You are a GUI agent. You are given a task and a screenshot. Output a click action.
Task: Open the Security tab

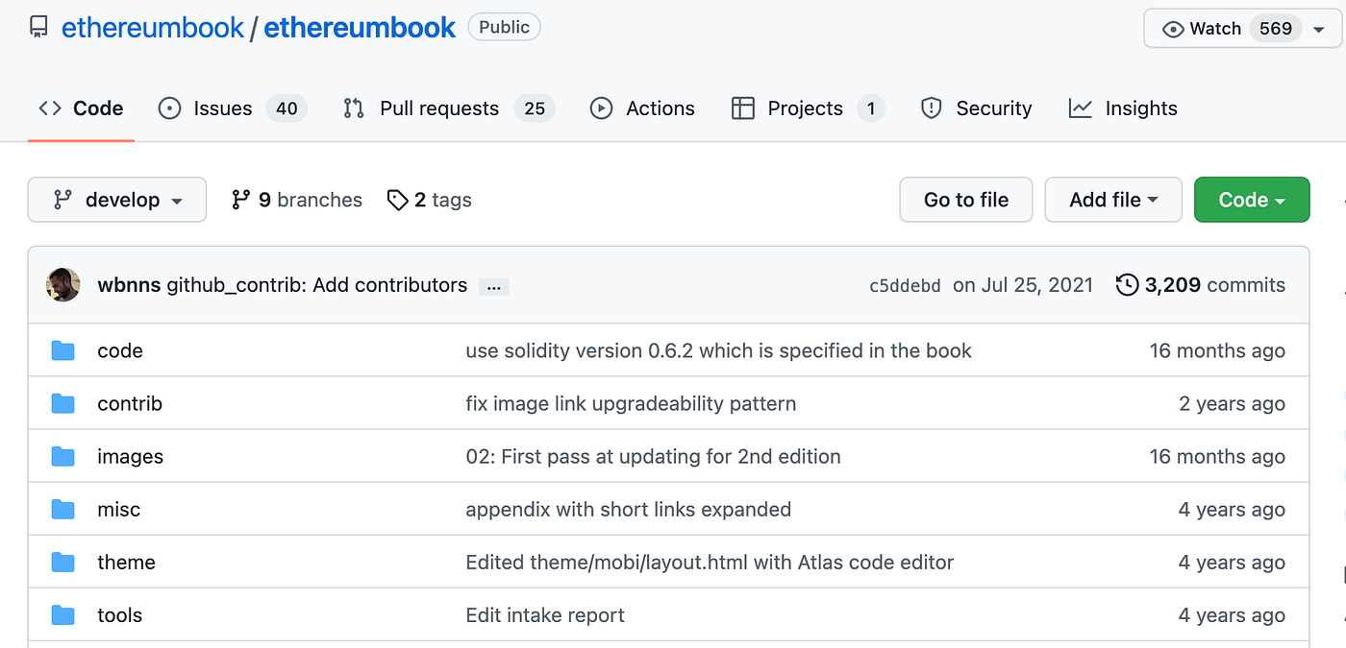coord(976,108)
